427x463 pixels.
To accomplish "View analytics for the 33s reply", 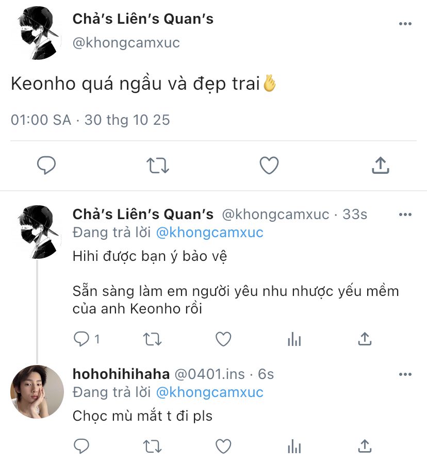I will pyautogui.click(x=294, y=339).
